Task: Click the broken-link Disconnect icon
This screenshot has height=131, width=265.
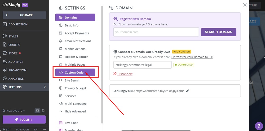Action: pyautogui.click(x=115, y=74)
